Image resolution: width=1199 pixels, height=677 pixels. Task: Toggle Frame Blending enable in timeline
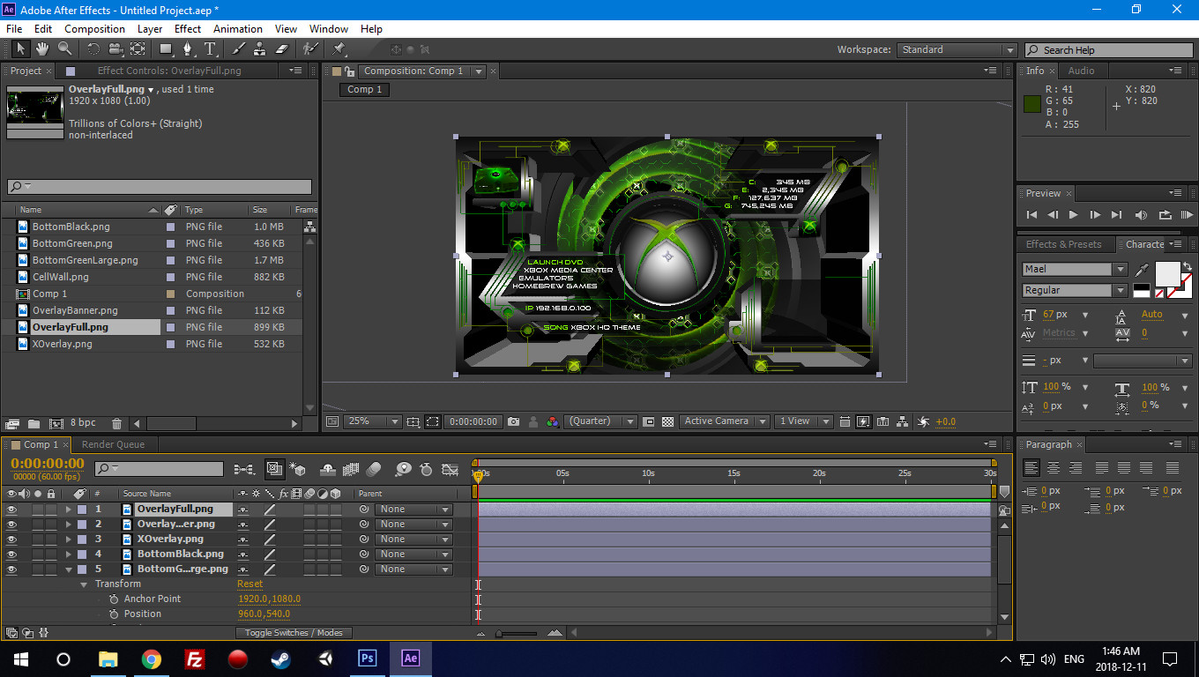351,469
